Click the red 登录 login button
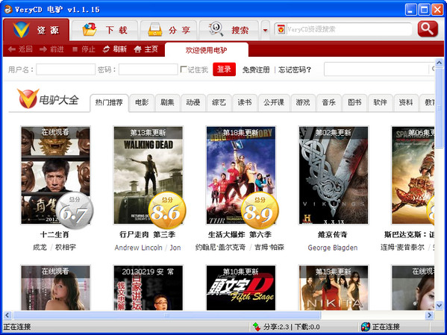Screen dimensions: 447x335 [x=224, y=69]
